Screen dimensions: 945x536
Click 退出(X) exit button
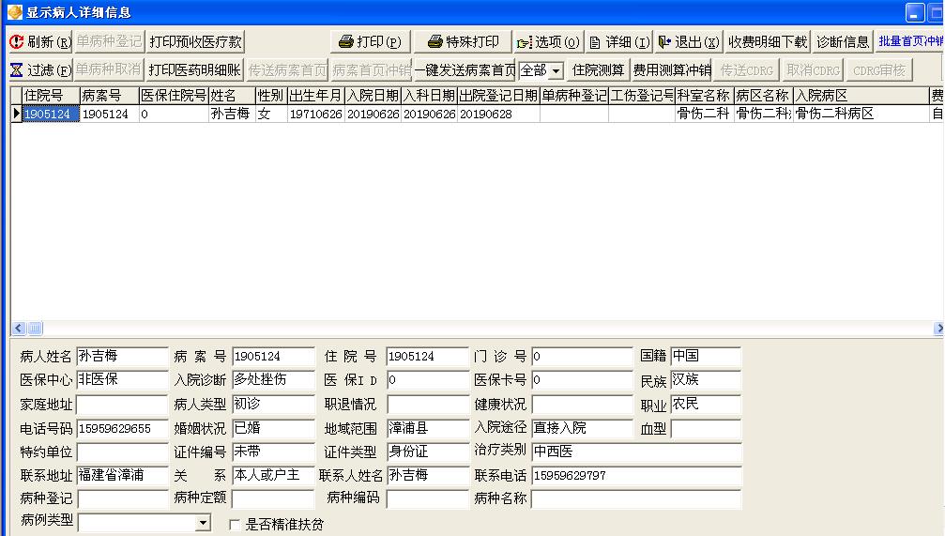[689, 41]
